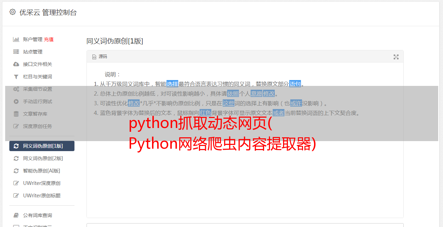The image size is (443, 227).
Task: Open UWriter深度原创 sidebar item
Action: [x=42, y=183]
